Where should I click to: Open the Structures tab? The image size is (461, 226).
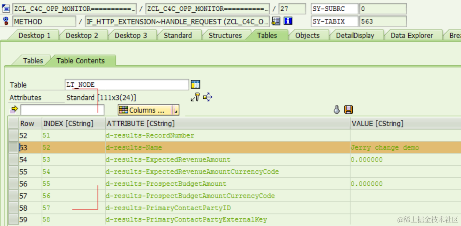pyautogui.click(x=225, y=35)
